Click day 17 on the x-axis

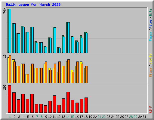click(x=81, y=117)
